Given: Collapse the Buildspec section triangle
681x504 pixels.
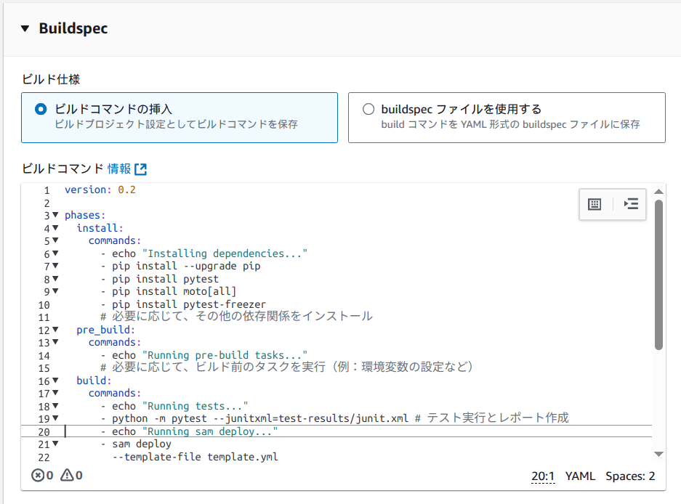Looking at the screenshot, I should pos(25,28).
